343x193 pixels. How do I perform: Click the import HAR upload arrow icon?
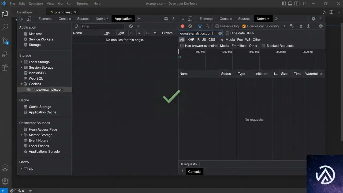(301, 26)
